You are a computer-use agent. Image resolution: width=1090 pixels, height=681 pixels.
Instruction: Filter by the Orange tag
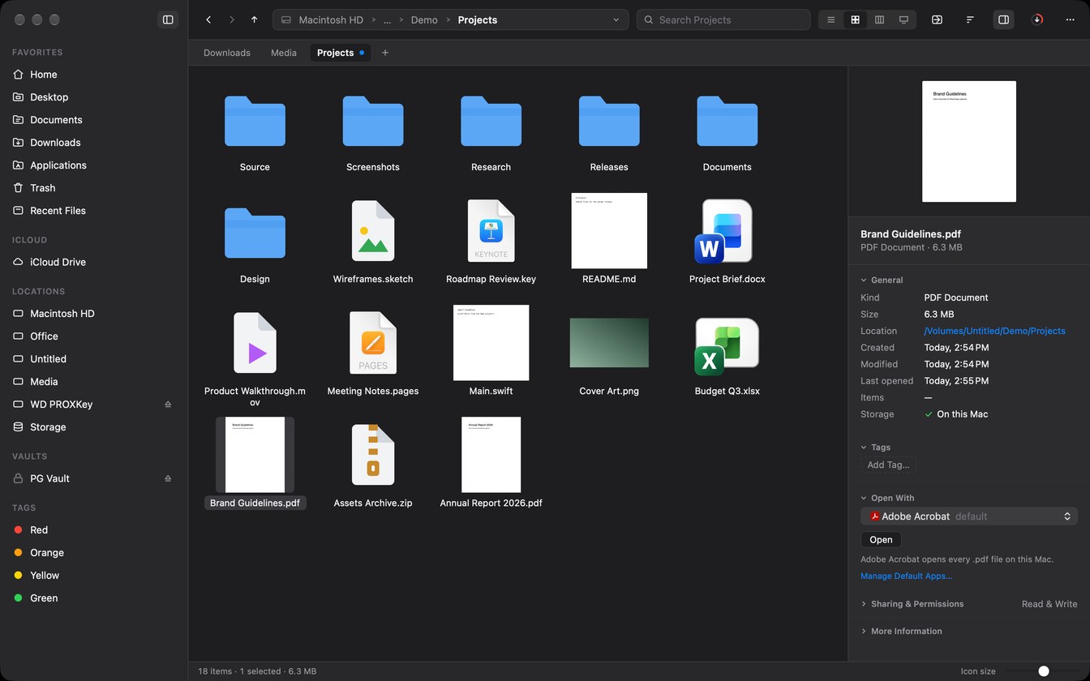[x=93, y=553]
